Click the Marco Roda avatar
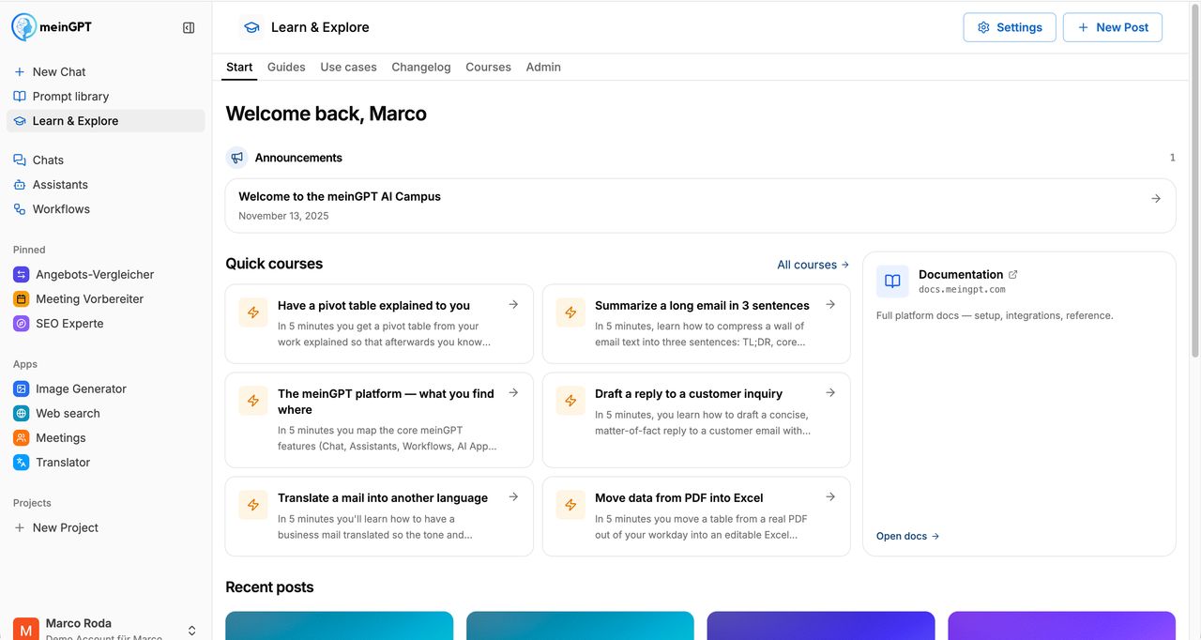Image resolution: width=1201 pixels, height=640 pixels. pyautogui.click(x=26, y=629)
